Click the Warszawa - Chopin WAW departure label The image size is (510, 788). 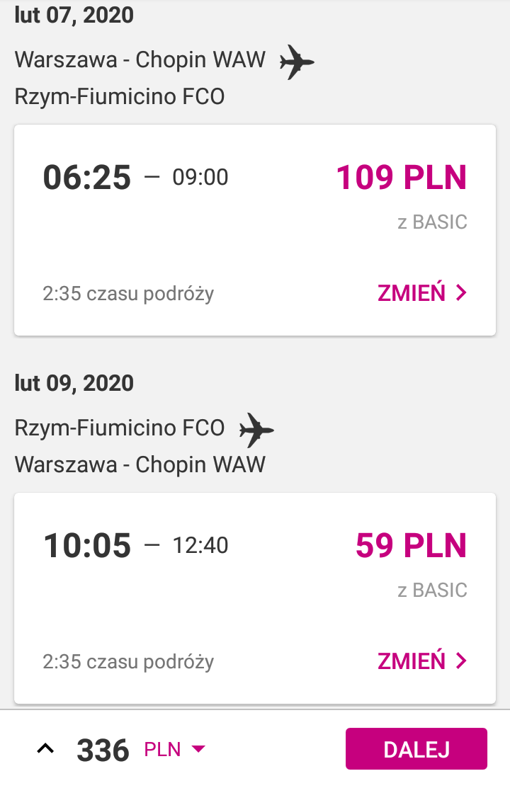pyautogui.click(x=140, y=59)
